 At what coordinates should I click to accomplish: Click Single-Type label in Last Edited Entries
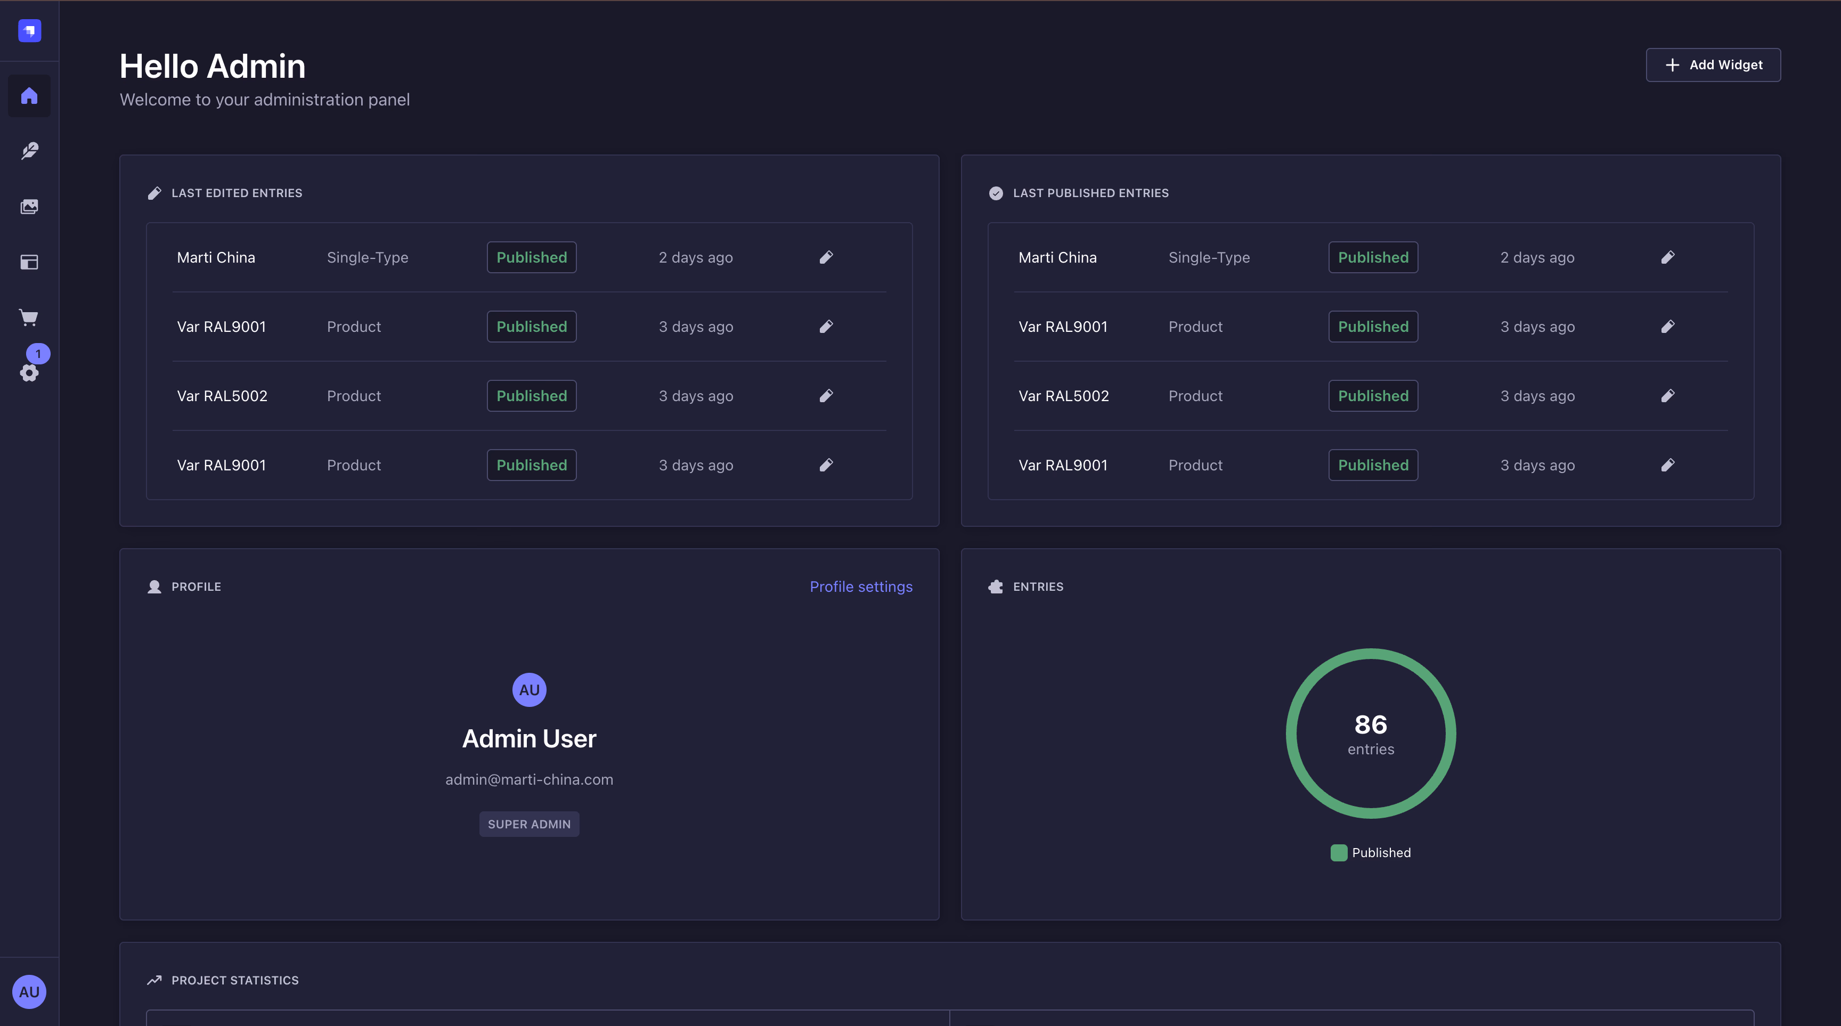tap(368, 257)
